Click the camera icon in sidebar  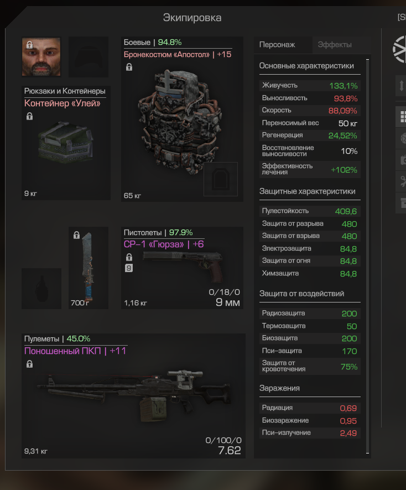[402, 160]
